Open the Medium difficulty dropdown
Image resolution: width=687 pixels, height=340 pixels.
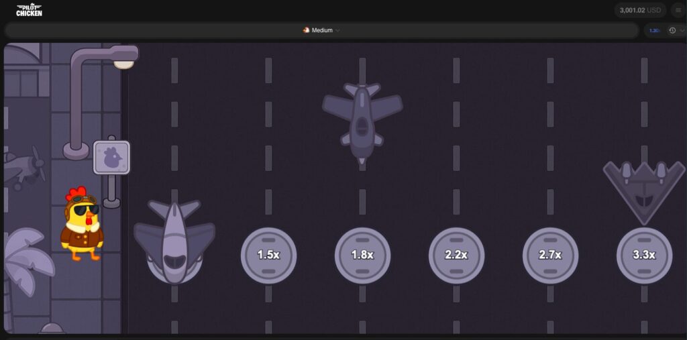coord(321,30)
